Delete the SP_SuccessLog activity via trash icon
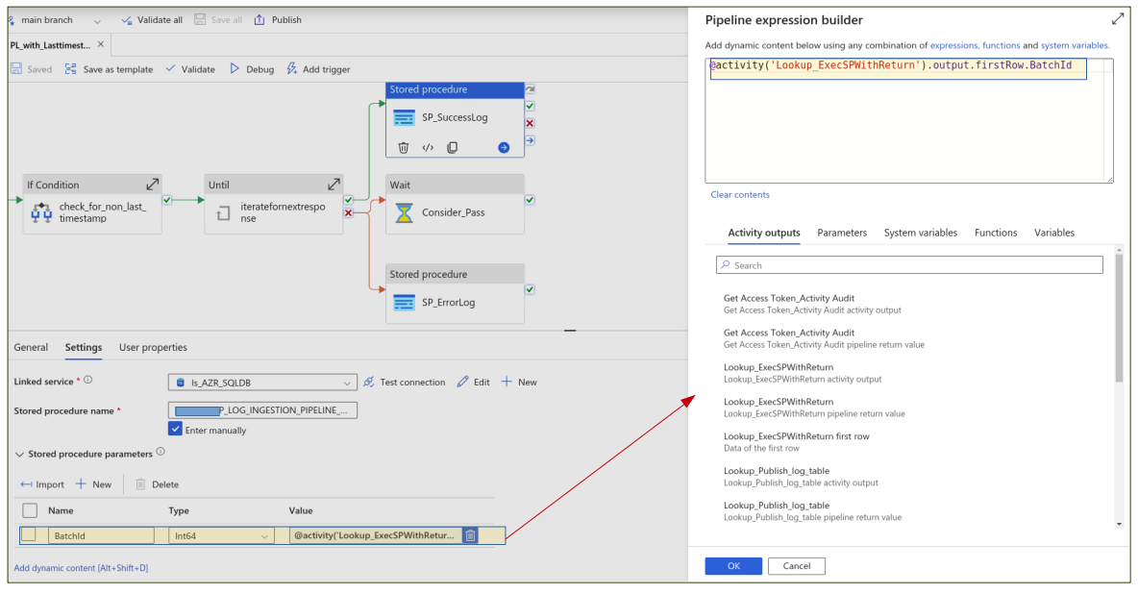This screenshot has height=594, width=1138. tap(404, 147)
